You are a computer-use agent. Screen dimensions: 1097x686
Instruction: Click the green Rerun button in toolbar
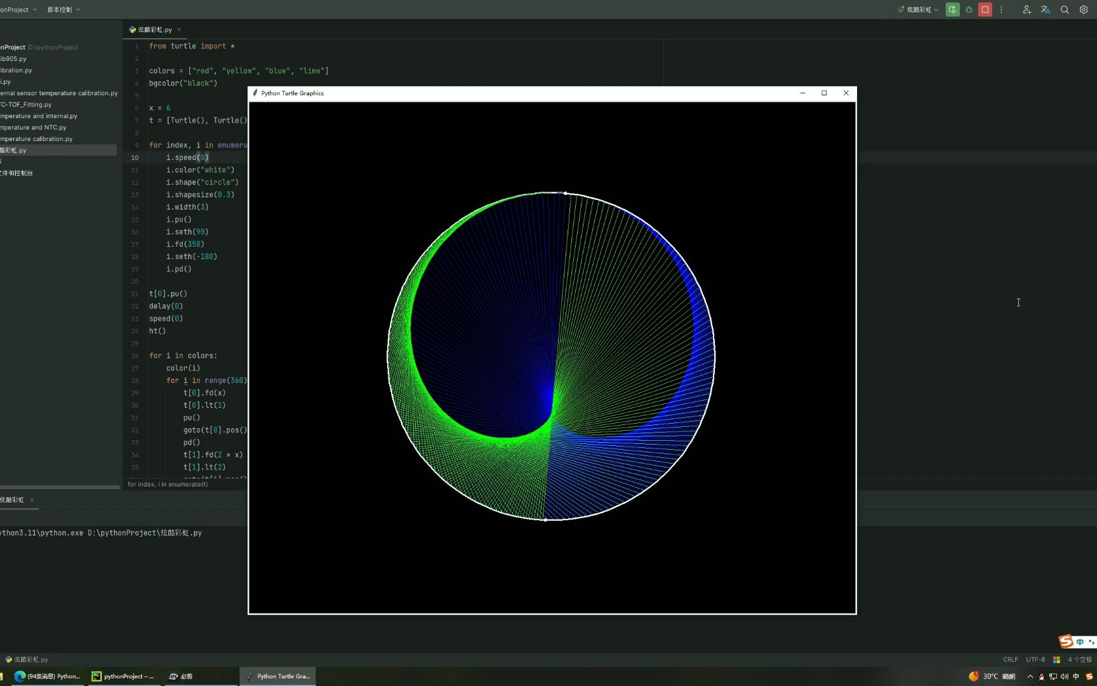952,10
